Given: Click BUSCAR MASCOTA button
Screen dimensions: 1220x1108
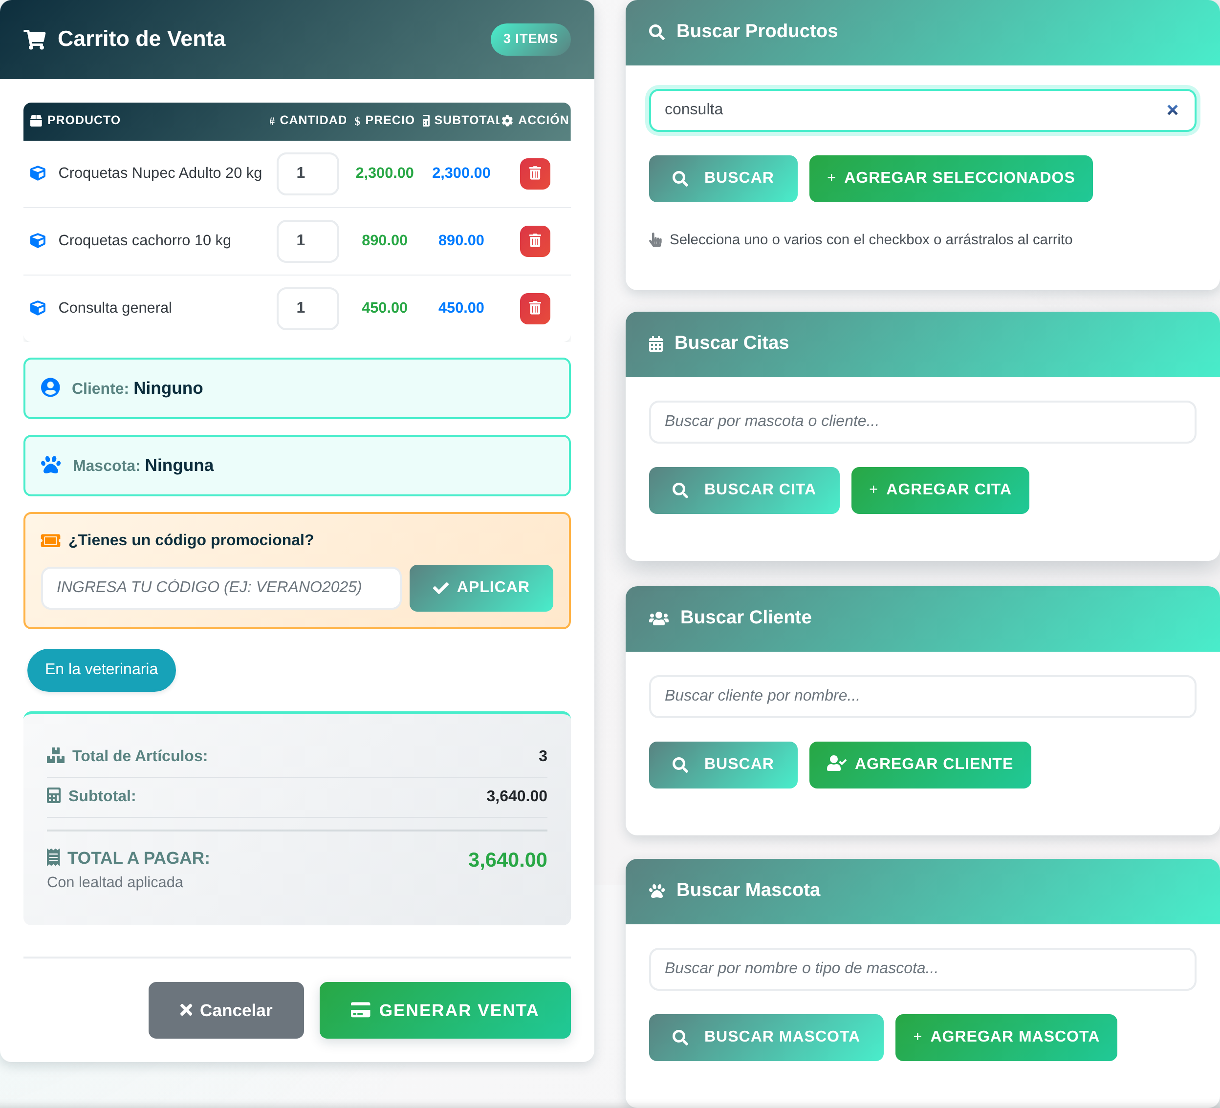Looking at the screenshot, I should [765, 1037].
